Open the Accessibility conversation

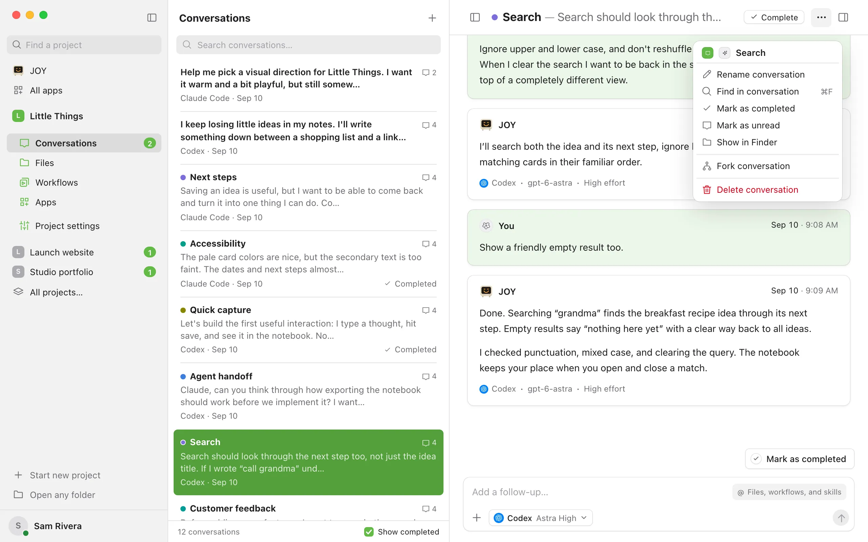(x=308, y=264)
